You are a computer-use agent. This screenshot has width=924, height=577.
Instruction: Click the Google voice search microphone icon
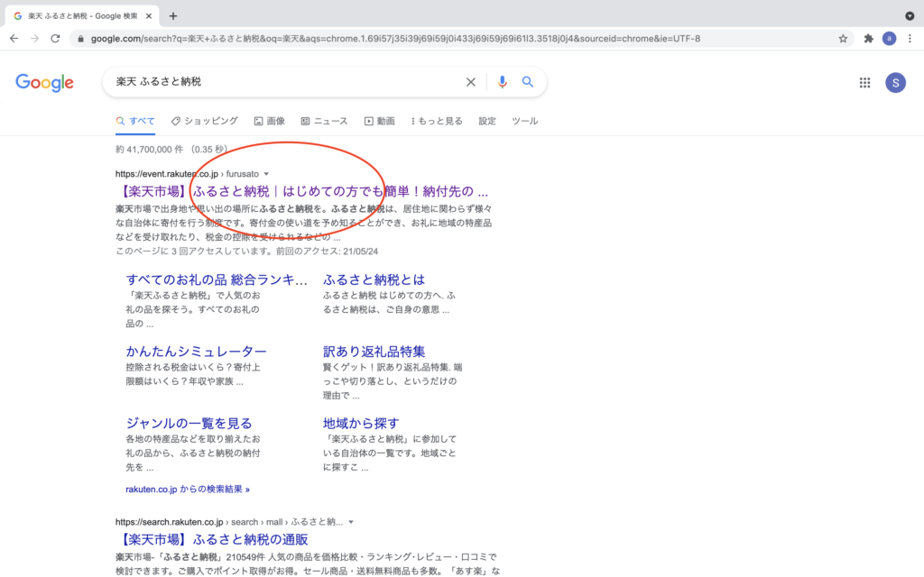point(502,82)
